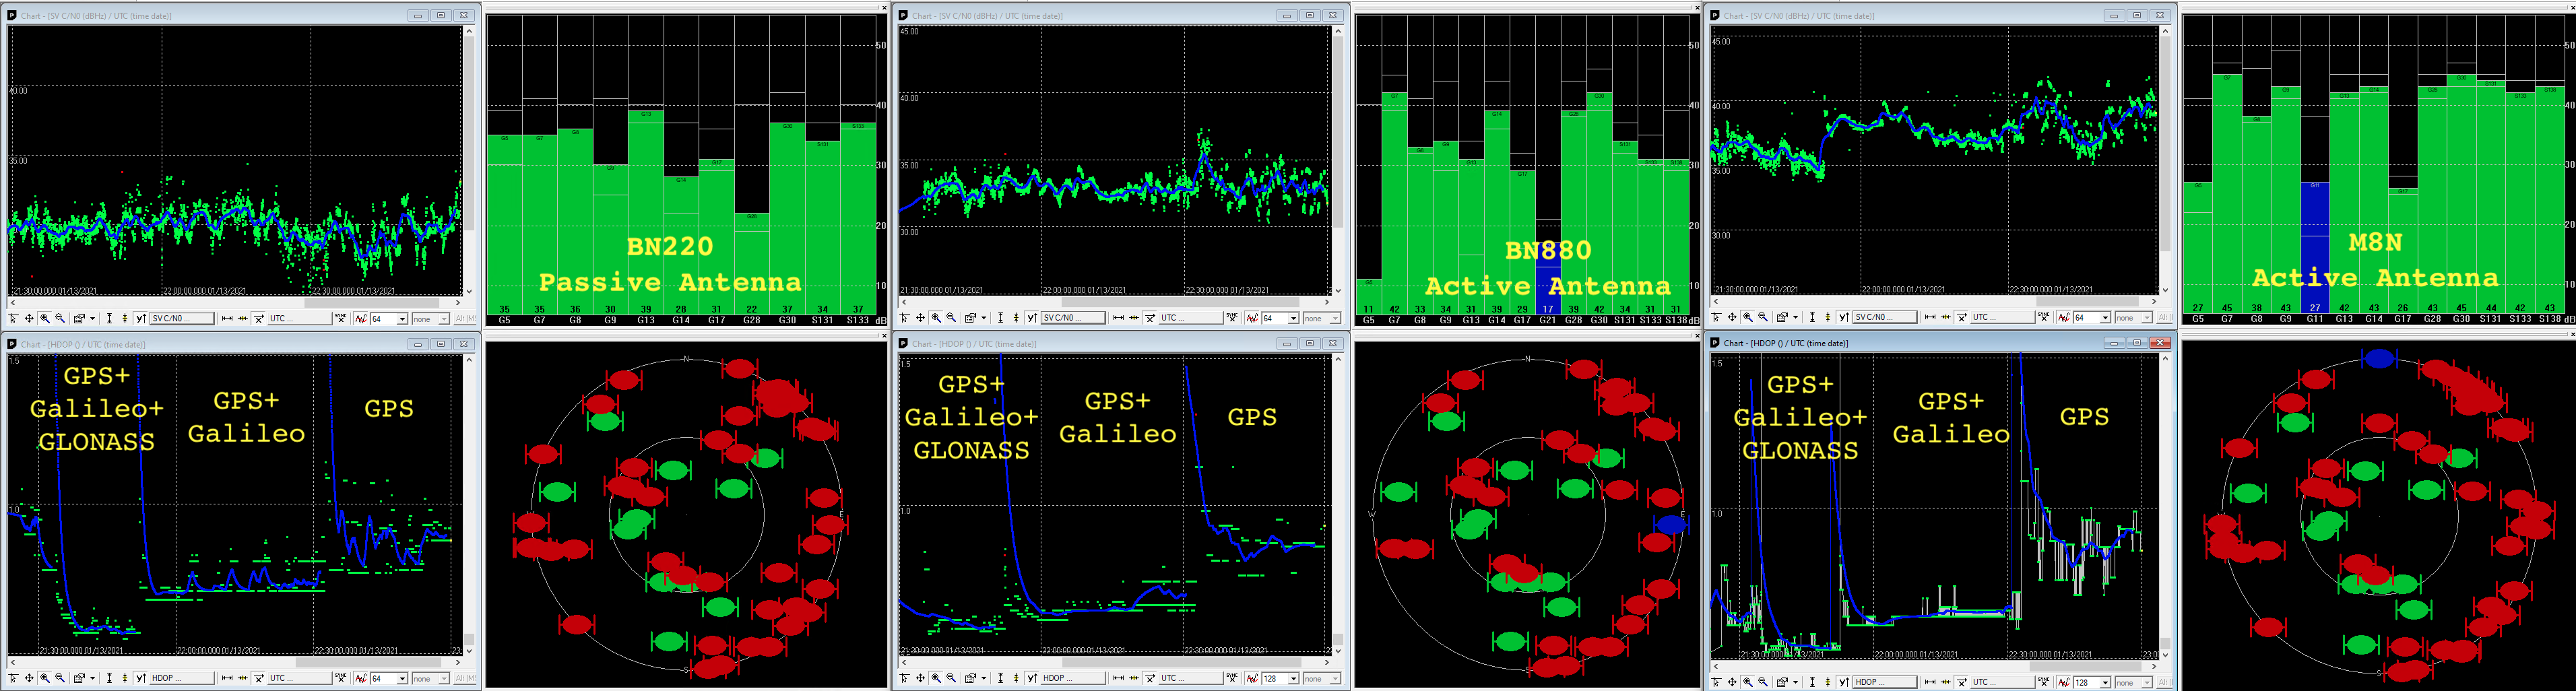Click SYNC X icon in middle HDOP chart
The image size is (2576, 691).
coord(1233,678)
